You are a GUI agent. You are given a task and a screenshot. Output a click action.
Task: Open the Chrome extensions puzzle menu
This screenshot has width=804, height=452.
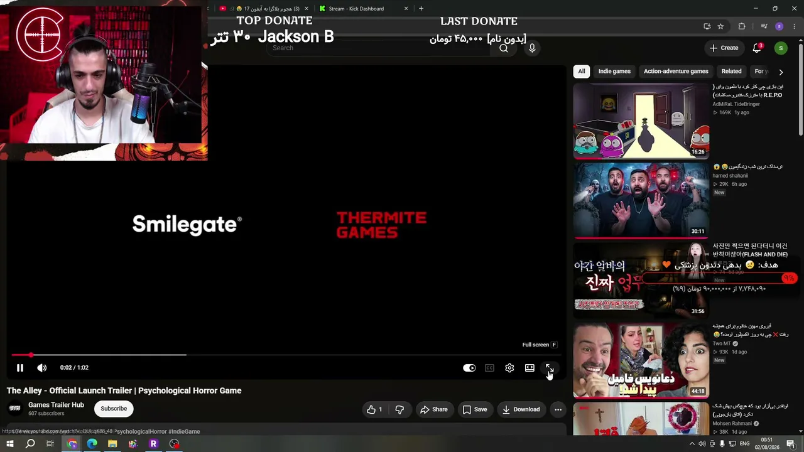[x=742, y=26]
